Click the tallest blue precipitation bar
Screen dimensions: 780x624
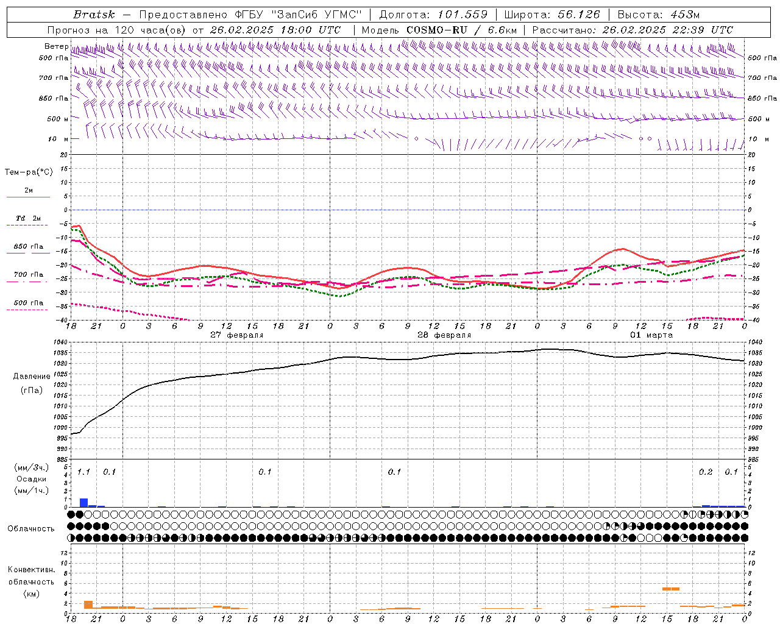tap(83, 503)
